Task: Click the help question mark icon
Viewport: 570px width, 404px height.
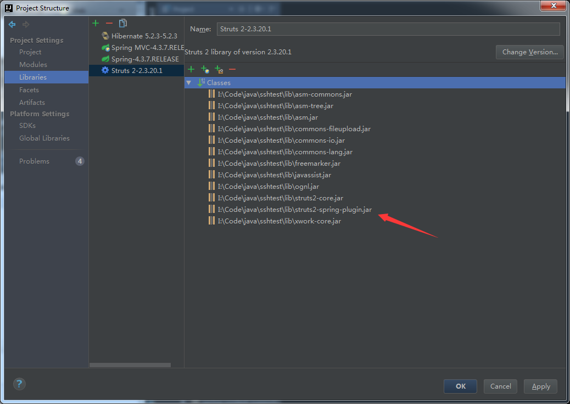Action: [19, 384]
